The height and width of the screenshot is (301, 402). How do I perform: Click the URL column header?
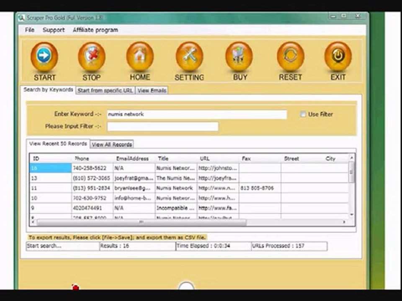218,159
